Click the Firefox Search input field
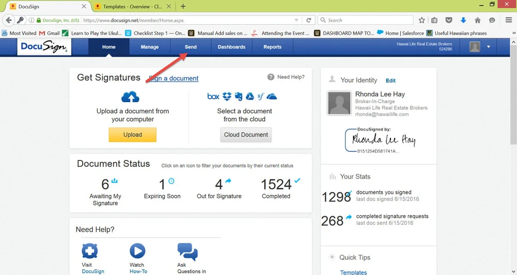 [366, 20]
